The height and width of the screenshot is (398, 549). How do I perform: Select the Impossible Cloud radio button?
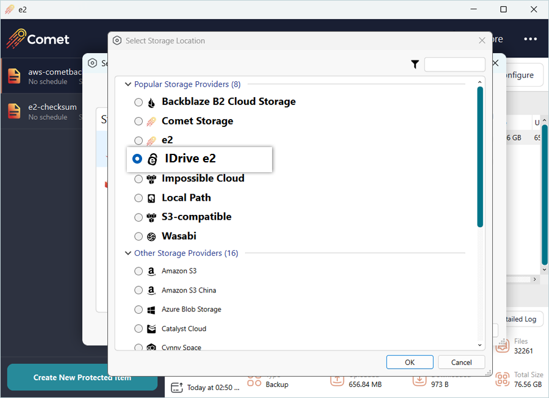138,179
